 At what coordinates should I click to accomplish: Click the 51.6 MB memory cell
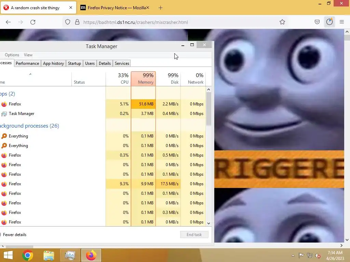[143, 104]
